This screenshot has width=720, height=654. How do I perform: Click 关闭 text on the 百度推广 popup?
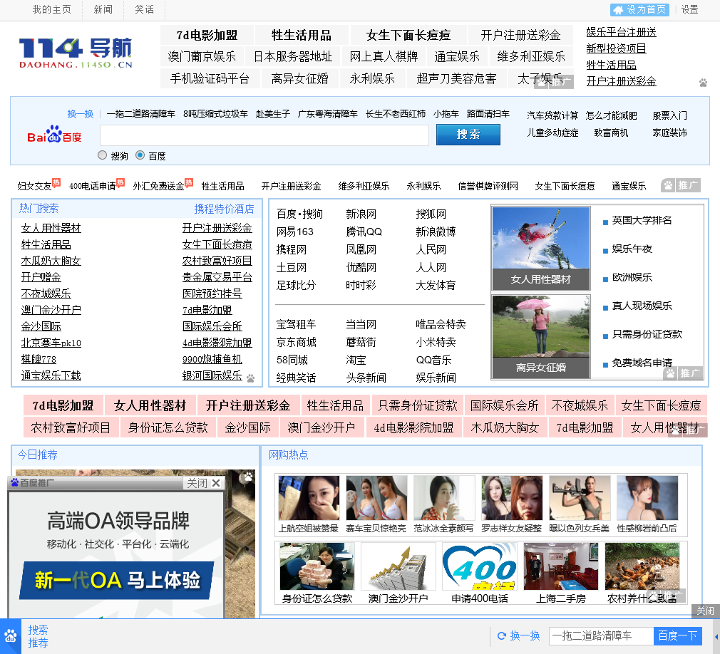pos(197,483)
